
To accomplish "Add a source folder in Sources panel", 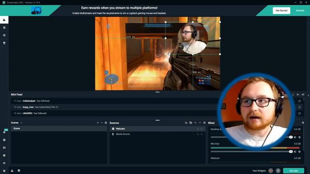I will [x=191, y=123].
